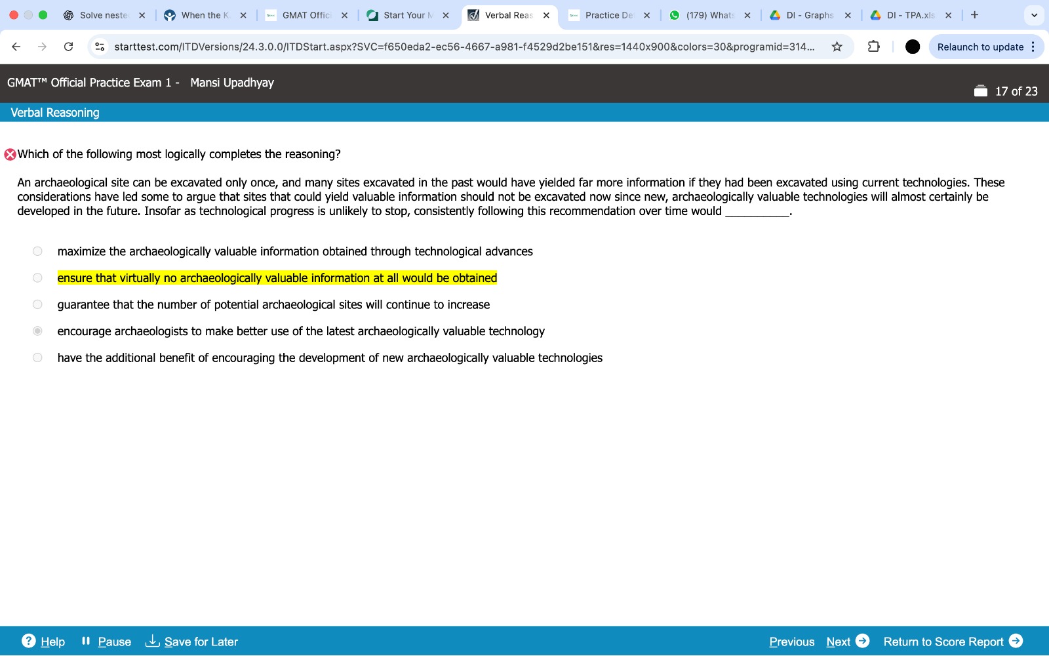This screenshot has width=1049, height=656.
Task: Open Chrome's three-dot menu
Action: 1033,47
